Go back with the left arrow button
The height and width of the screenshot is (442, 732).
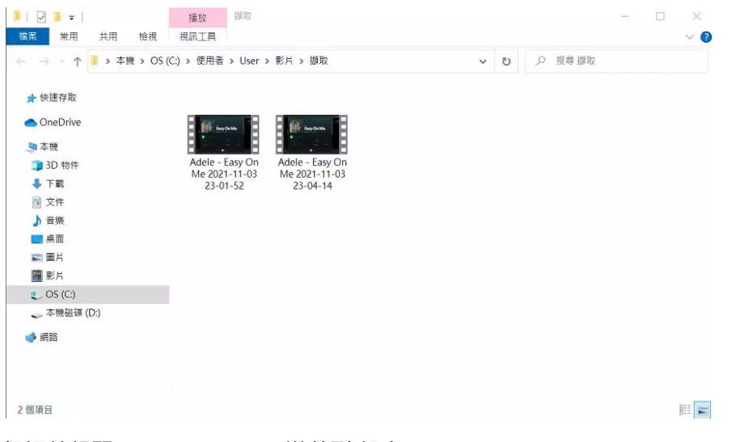click(x=20, y=61)
